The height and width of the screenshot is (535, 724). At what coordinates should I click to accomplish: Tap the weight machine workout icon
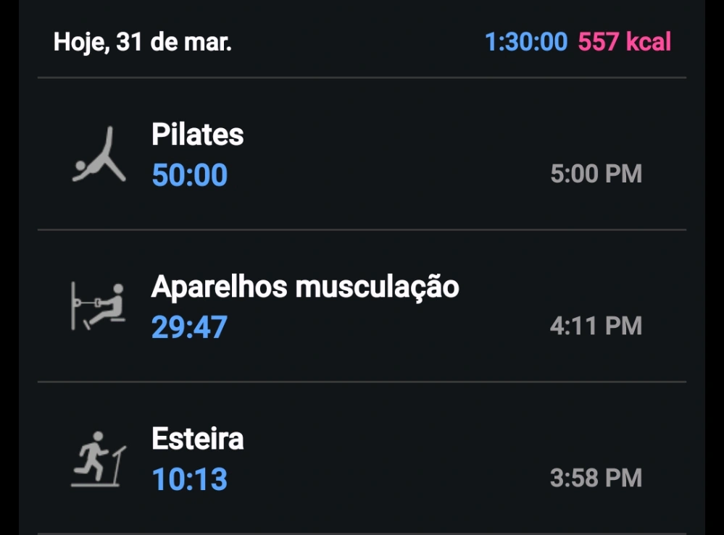pyautogui.click(x=98, y=307)
